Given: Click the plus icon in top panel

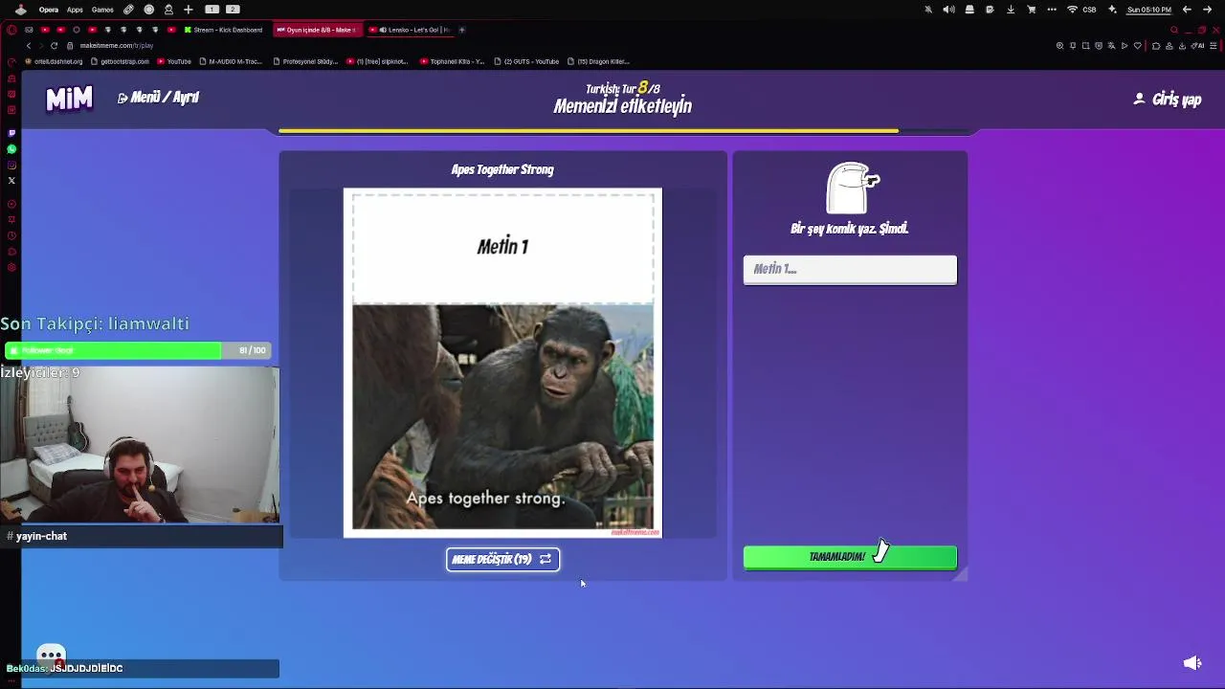Looking at the screenshot, I should coord(189,10).
